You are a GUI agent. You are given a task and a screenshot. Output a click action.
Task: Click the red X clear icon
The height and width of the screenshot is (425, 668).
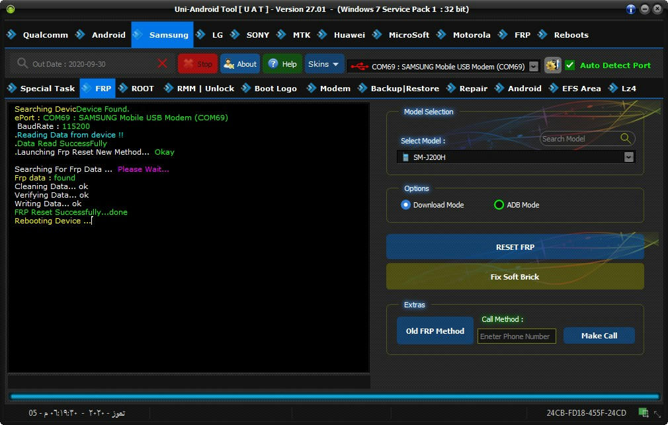pos(162,64)
